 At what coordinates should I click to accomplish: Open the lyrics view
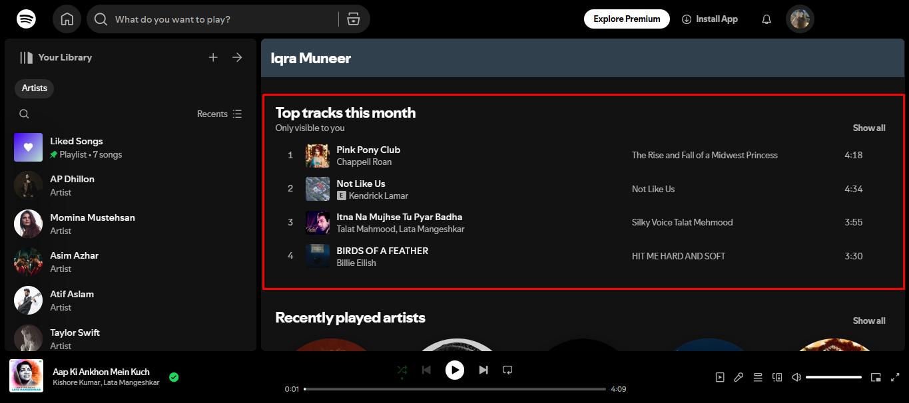[x=739, y=377]
